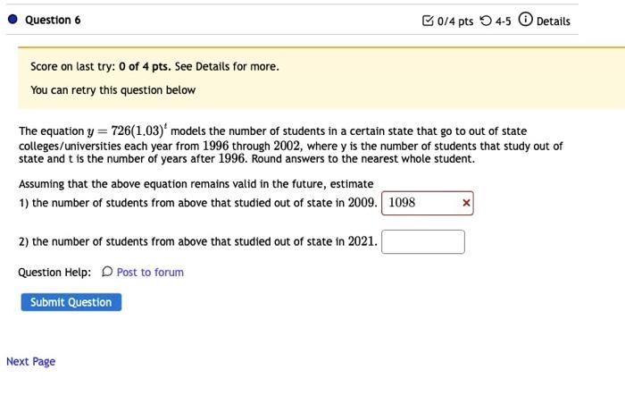Click the blue Question 6 bullet
This screenshot has height=404, width=625.
11,20
